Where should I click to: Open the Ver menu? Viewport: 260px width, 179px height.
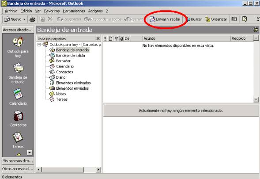(38, 11)
